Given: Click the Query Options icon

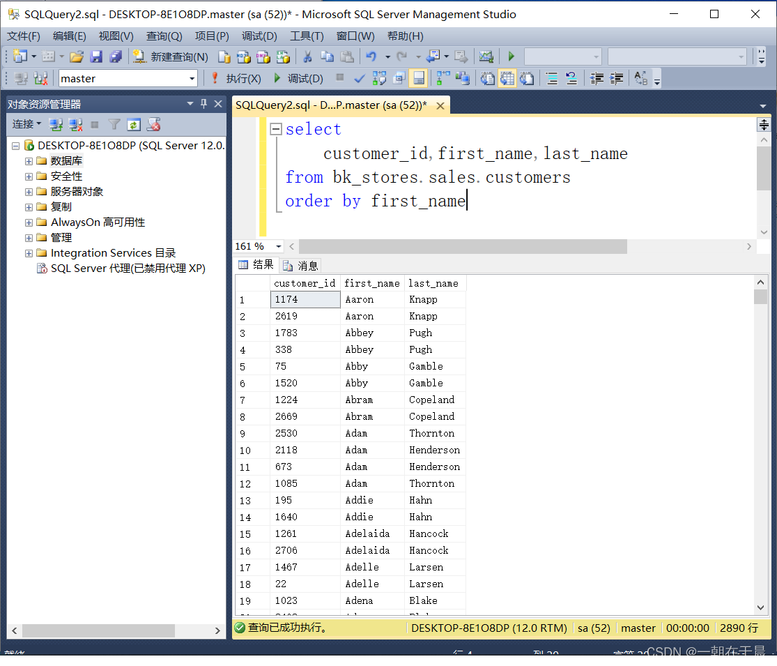Looking at the screenshot, I should pyautogui.click(x=399, y=78).
